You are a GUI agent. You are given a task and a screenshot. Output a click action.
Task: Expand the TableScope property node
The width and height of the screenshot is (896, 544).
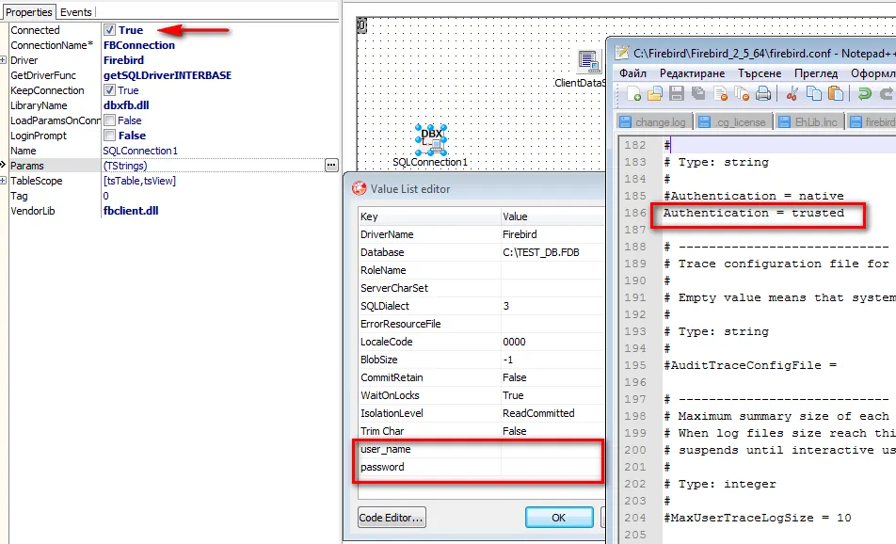tap(4, 181)
